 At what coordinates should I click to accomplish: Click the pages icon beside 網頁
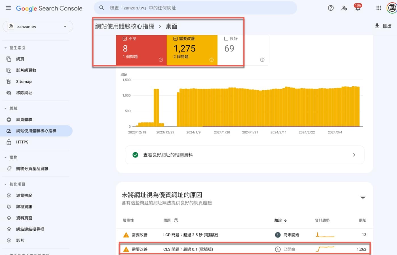tap(9, 59)
